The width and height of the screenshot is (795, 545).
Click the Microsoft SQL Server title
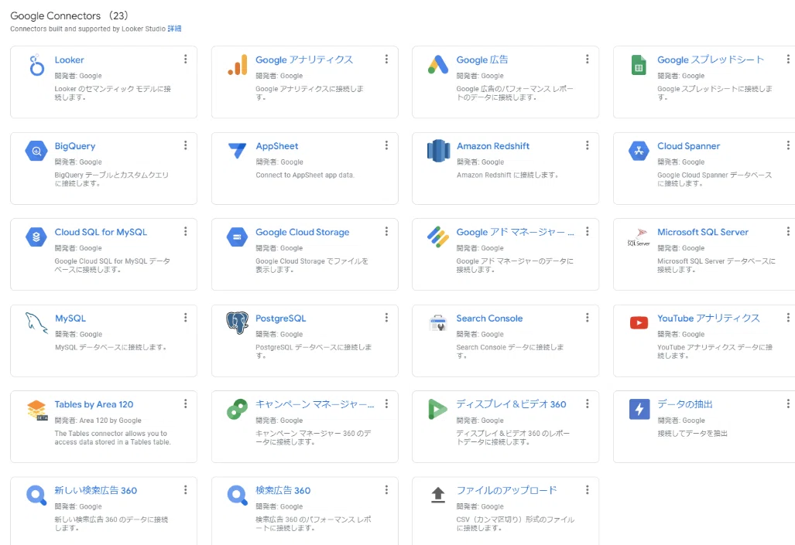[x=703, y=232]
